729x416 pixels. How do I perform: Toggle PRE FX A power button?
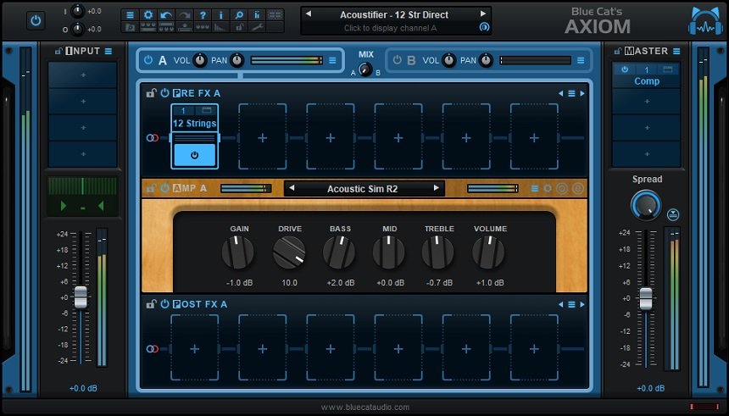[164, 93]
